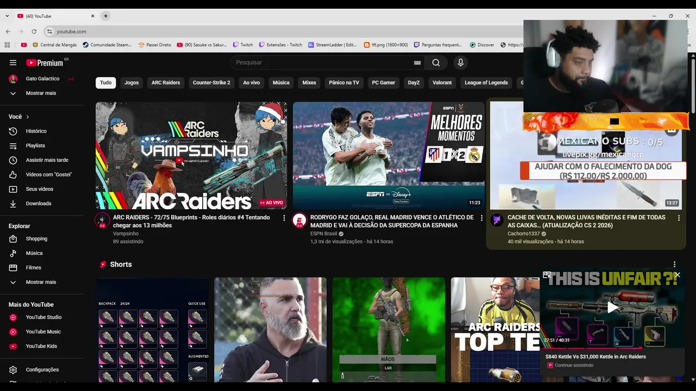This screenshot has height=391, width=696.
Task: Open options menu for Cachorro1337 video
Action: coord(679,218)
